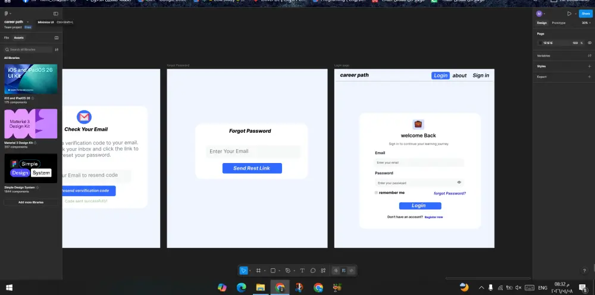Click the help question mark button
The width and height of the screenshot is (595, 295).
pos(584,271)
